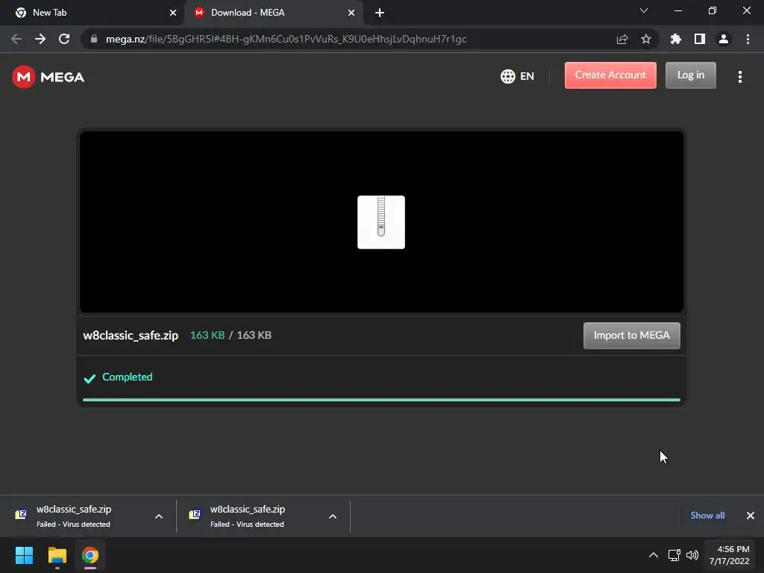The image size is (764, 573).
Task: Open File Explorer from taskbar
Action: click(x=57, y=555)
